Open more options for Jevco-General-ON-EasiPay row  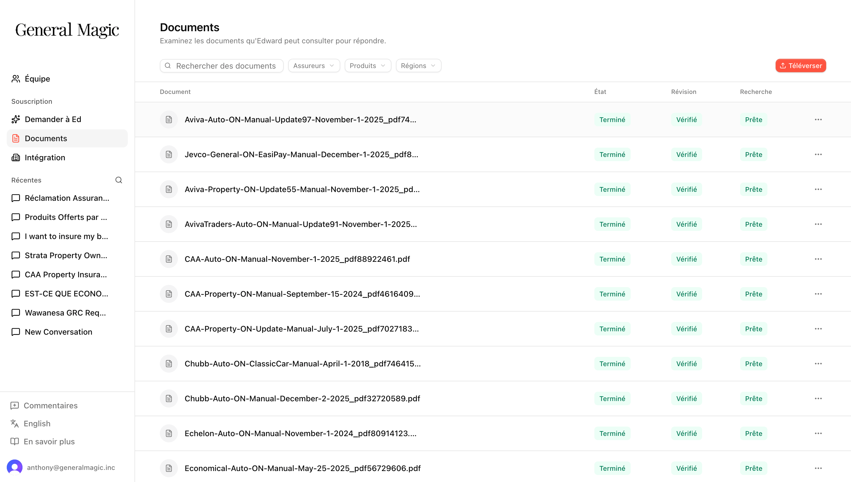[x=818, y=155]
